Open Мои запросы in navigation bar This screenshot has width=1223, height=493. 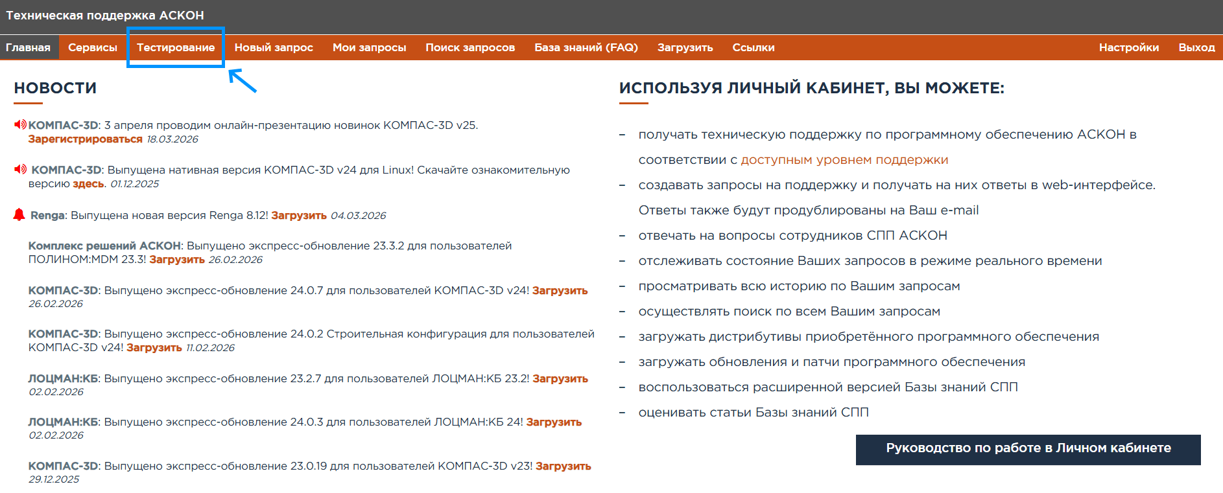coord(369,47)
